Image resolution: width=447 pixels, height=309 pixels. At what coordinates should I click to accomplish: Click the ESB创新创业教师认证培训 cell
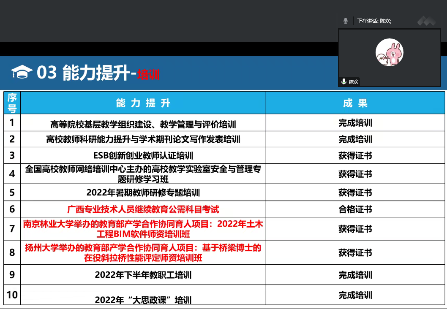click(143, 155)
